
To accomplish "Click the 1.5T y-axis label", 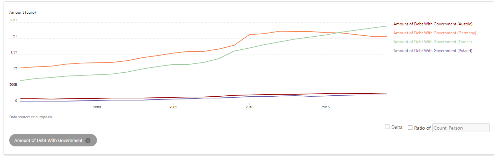I will (x=14, y=52).
